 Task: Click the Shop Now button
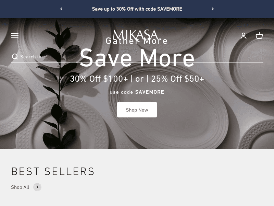pos(137,110)
